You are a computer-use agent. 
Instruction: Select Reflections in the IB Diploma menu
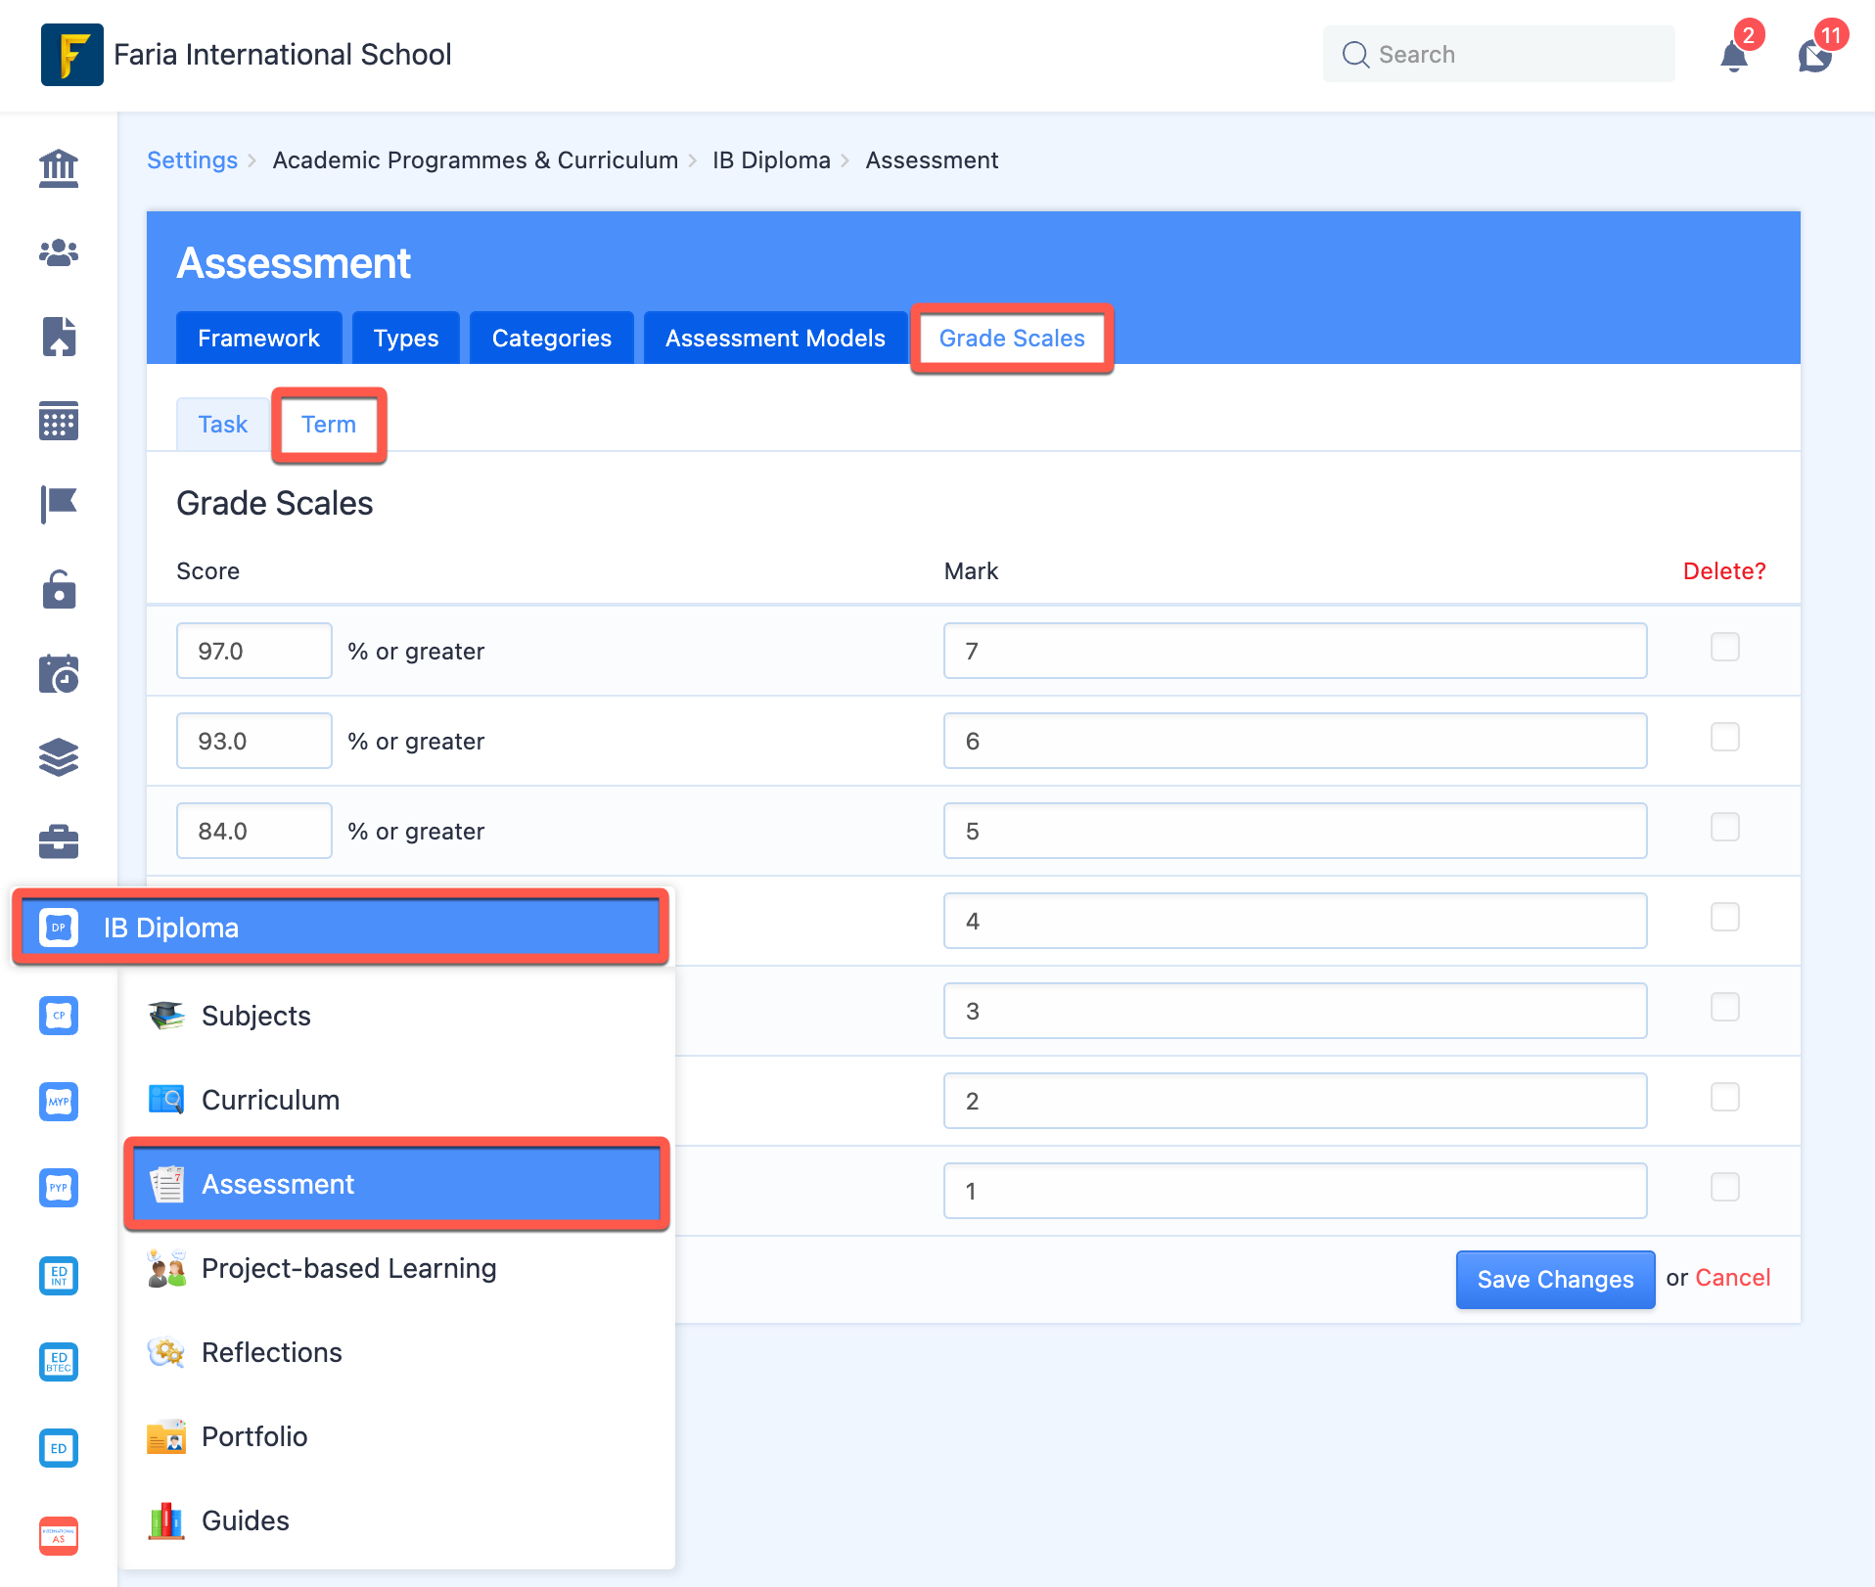click(x=271, y=1352)
